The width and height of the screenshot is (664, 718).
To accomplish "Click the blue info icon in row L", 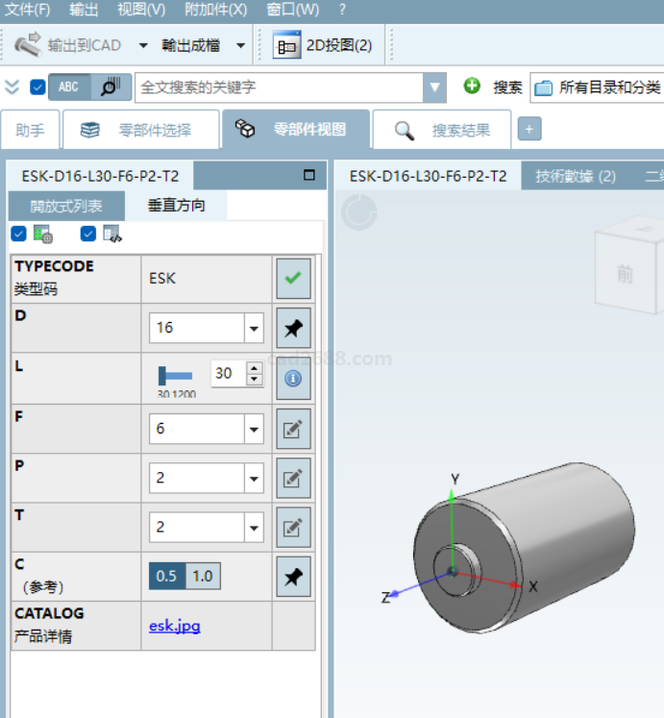I will point(293,379).
